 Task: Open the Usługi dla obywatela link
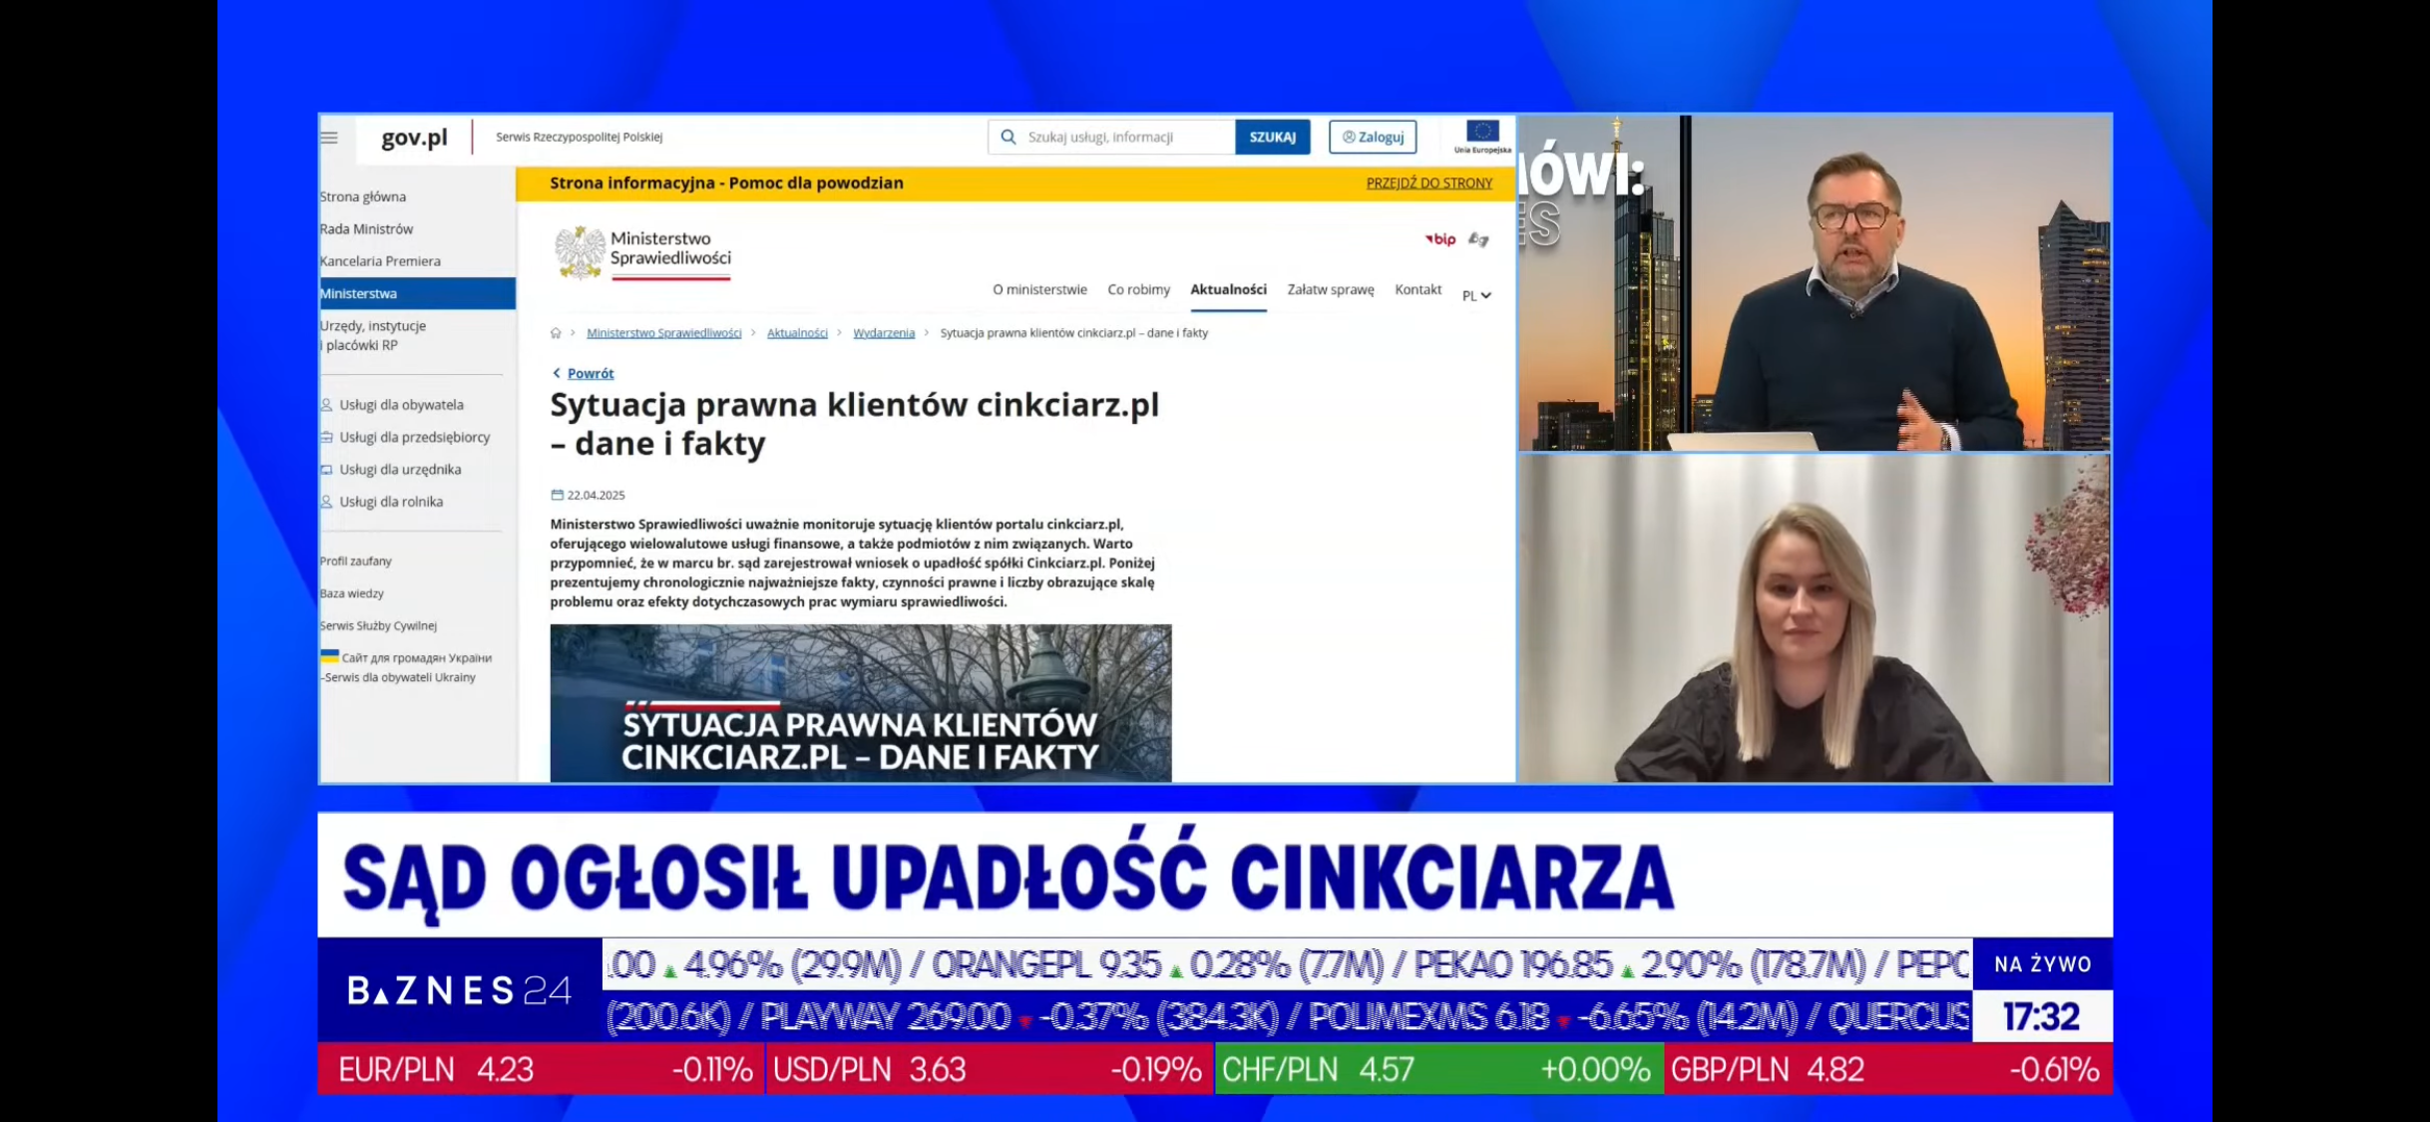point(401,405)
